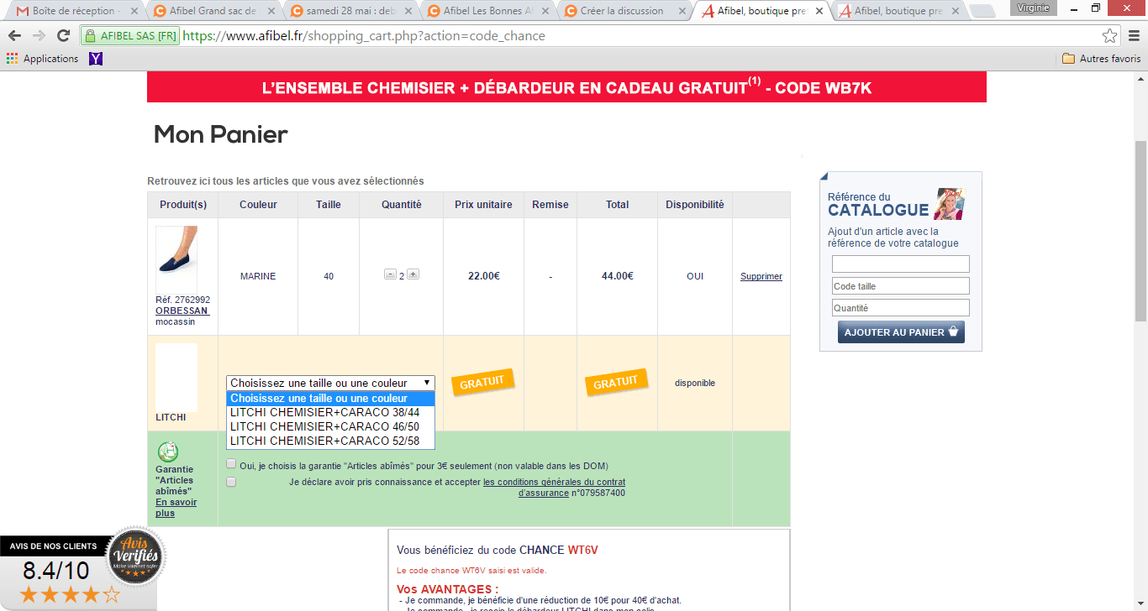Decrease mocassin quantity with minus button
This screenshot has height=611, width=1148.
(x=390, y=274)
